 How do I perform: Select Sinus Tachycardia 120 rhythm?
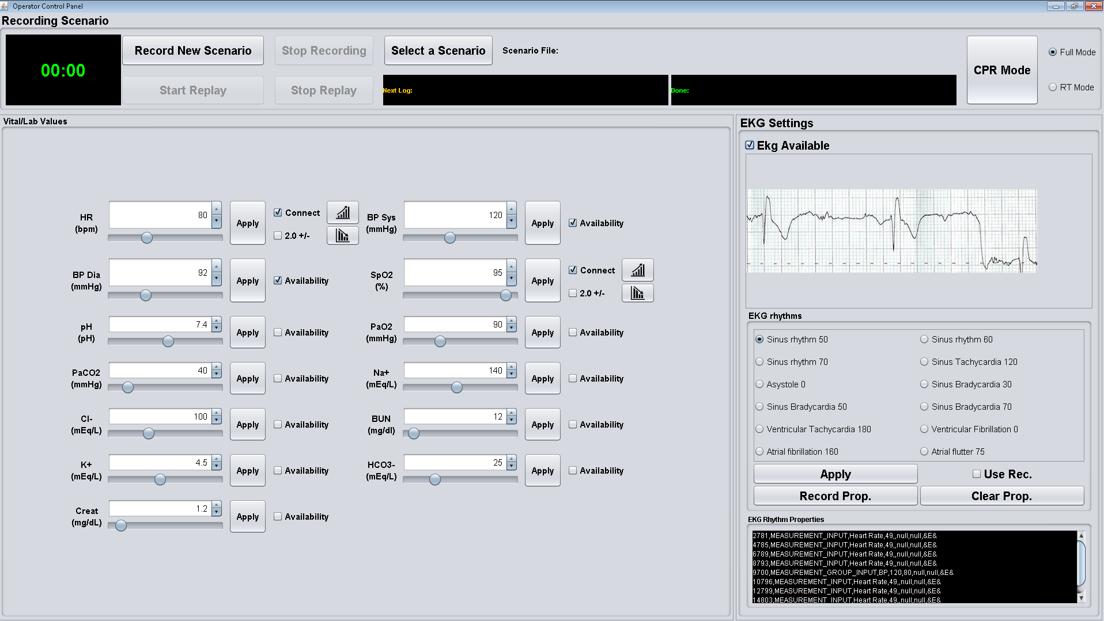[924, 361]
